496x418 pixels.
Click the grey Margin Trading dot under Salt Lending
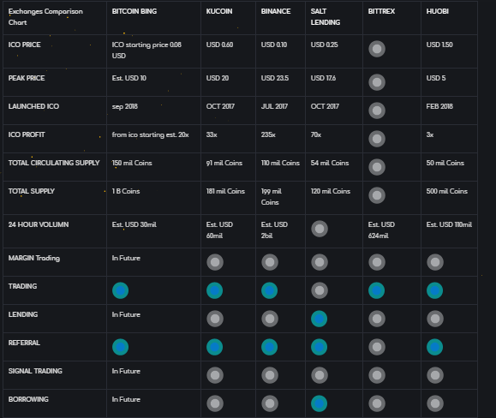pos(320,262)
